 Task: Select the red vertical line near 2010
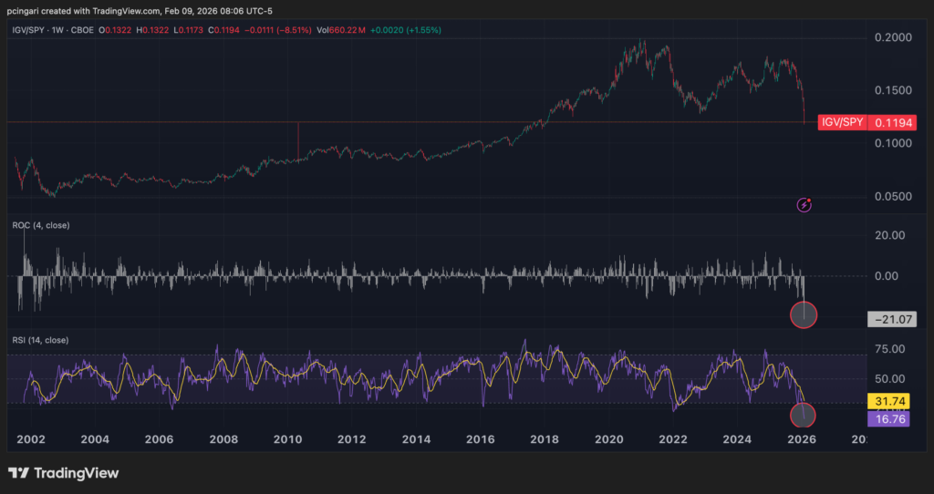click(x=298, y=141)
